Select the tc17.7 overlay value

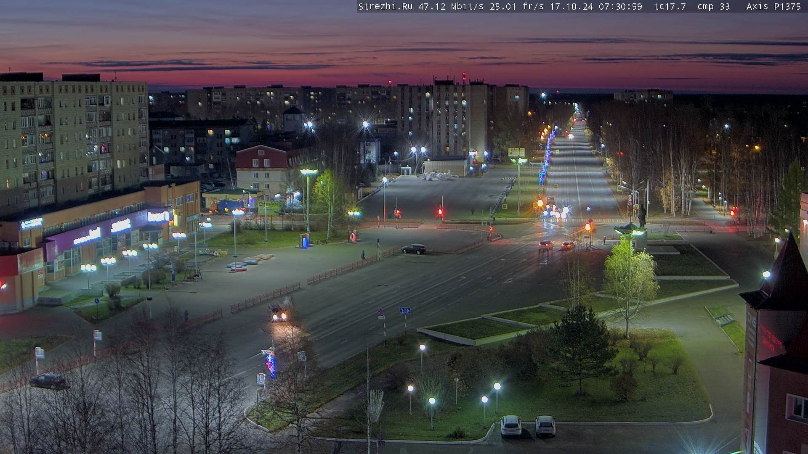pos(670,6)
